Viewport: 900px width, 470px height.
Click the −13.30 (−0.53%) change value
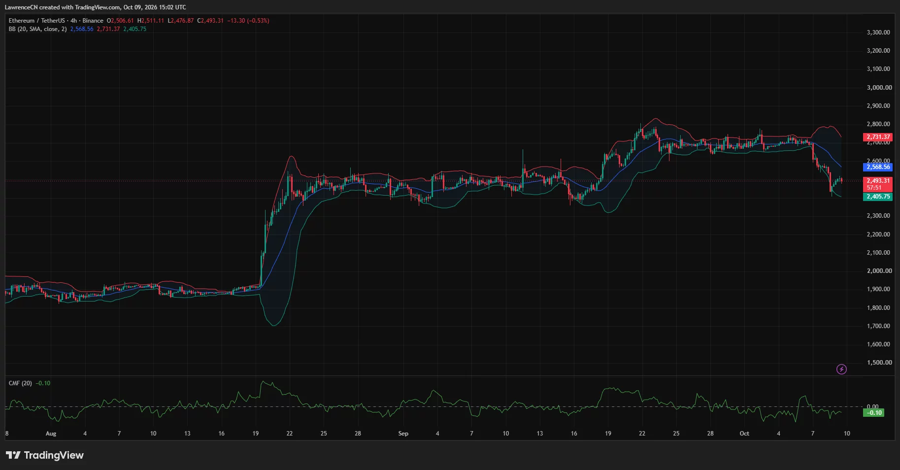[248, 21]
